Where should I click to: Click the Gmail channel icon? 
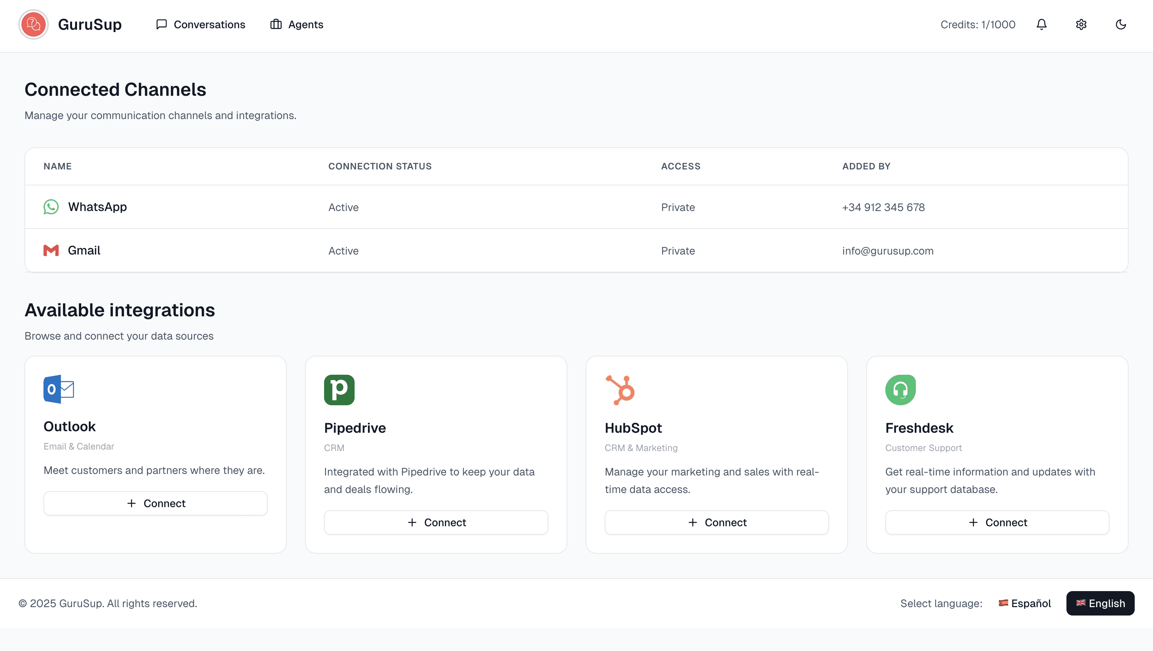tap(51, 250)
